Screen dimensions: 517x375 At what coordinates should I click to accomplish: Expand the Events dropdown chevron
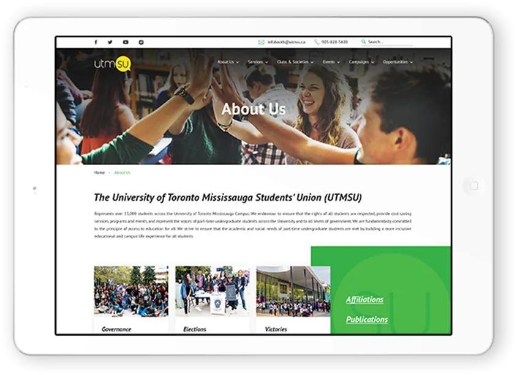338,62
